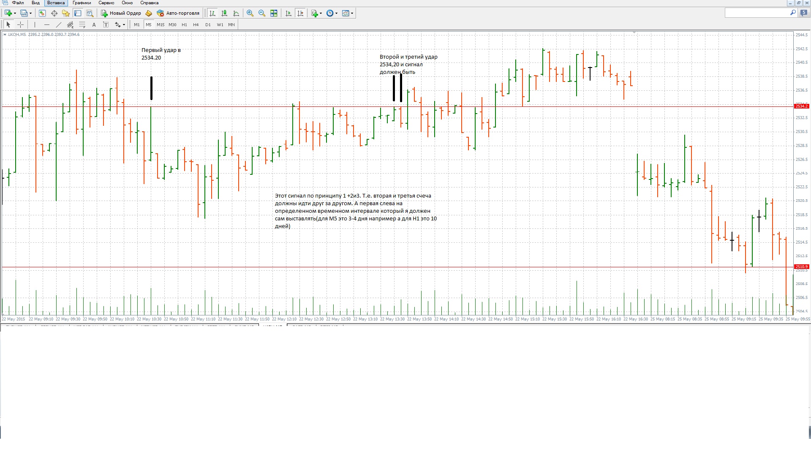Open the Справка menu
The image size is (811, 456).
[x=149, y=3]
